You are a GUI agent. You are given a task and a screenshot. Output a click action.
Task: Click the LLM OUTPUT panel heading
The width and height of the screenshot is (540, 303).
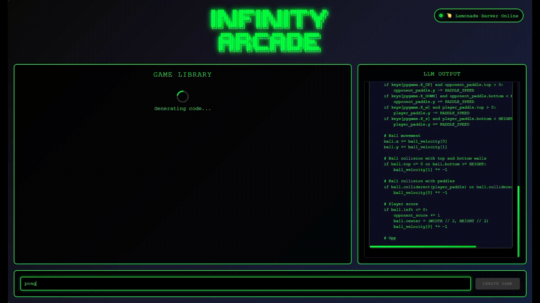[442, 74]
